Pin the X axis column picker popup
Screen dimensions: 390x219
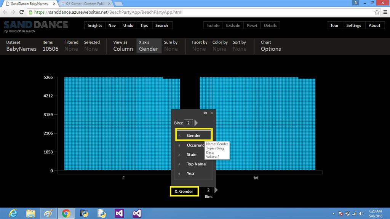coord(205,113)
